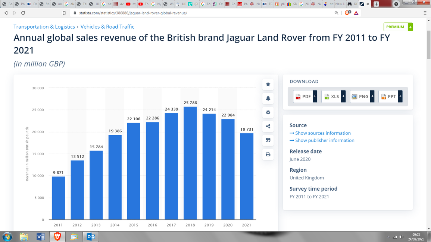Reload the Statista page
The width and height of the screenshot is (431, 242).
click(23, 13)
